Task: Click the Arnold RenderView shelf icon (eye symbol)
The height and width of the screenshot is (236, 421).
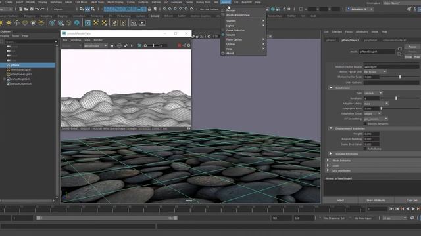Action: click(134, 23)
